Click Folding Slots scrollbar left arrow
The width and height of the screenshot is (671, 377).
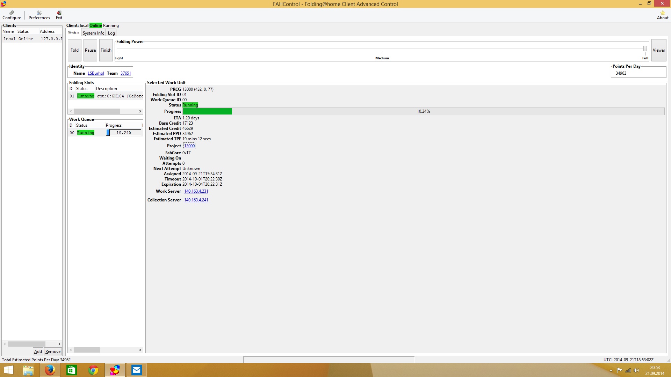71,111
